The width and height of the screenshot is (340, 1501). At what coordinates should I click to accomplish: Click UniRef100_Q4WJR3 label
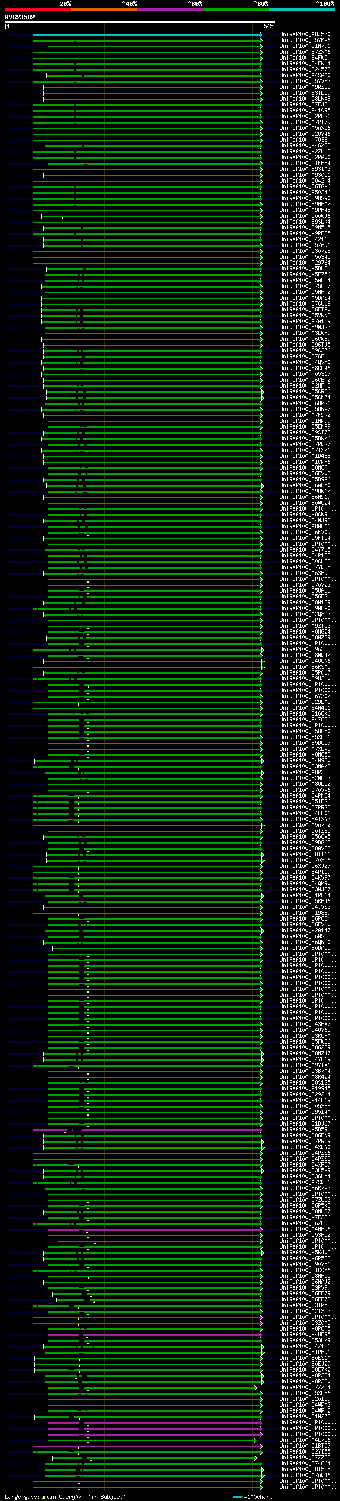[x=305, y=520]
